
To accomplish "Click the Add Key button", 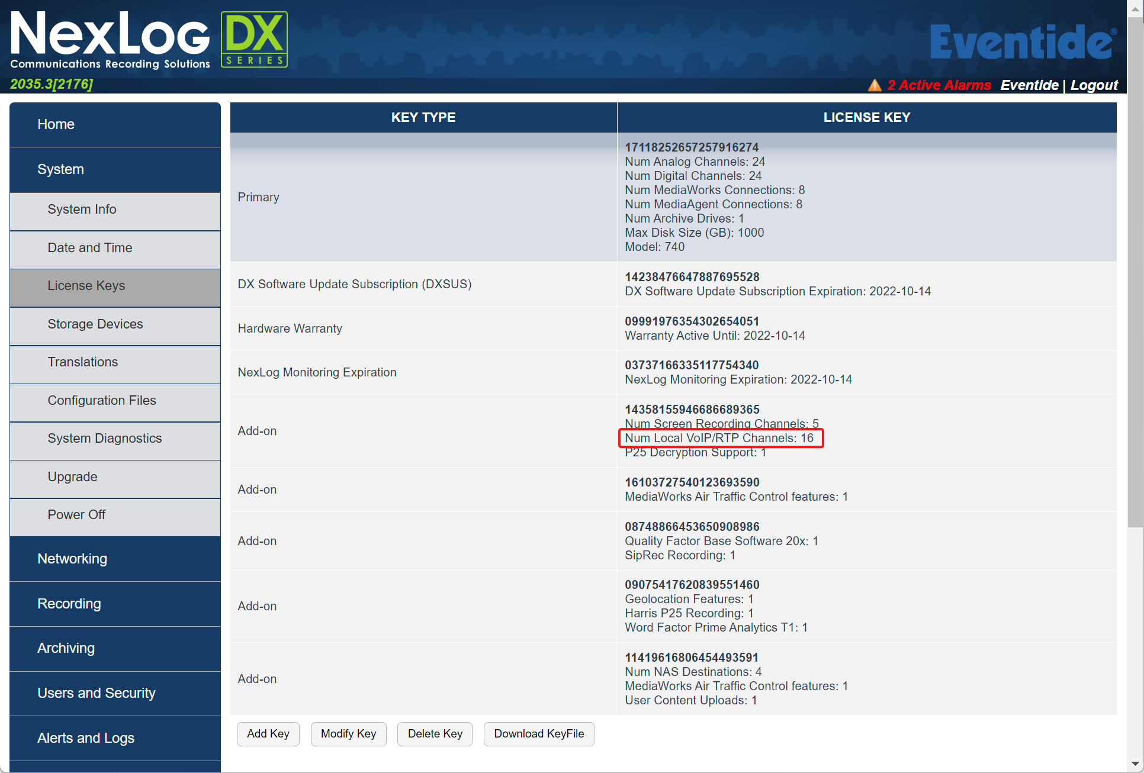I will pyautogui.click(x=268, y=733).
